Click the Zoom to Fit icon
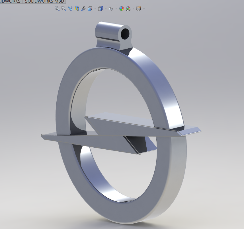244x229 pixels. 57,9
